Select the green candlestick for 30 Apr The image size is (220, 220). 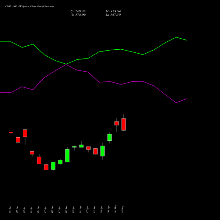pyautogui.click(x=110, y=137)
